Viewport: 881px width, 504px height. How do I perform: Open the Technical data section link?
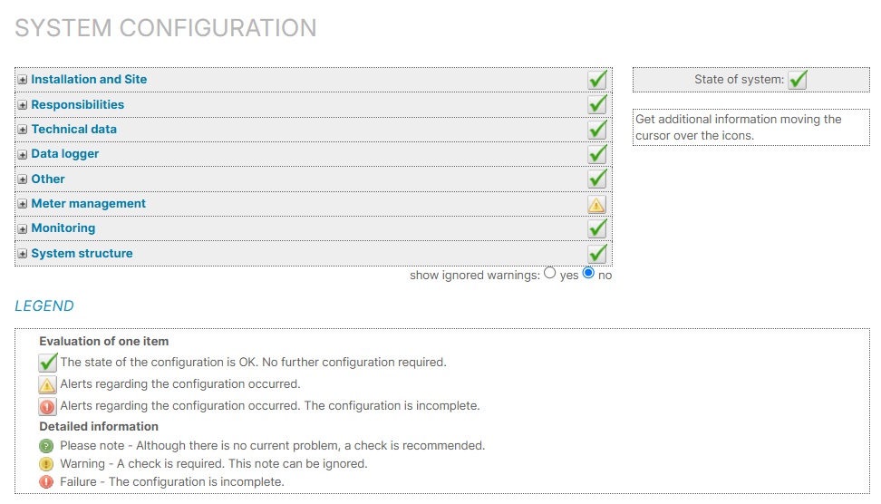tap(73, 130)
